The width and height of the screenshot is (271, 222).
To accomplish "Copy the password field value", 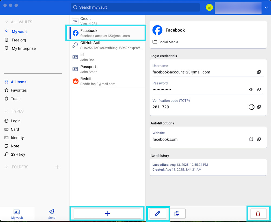I will pos(259,89).
